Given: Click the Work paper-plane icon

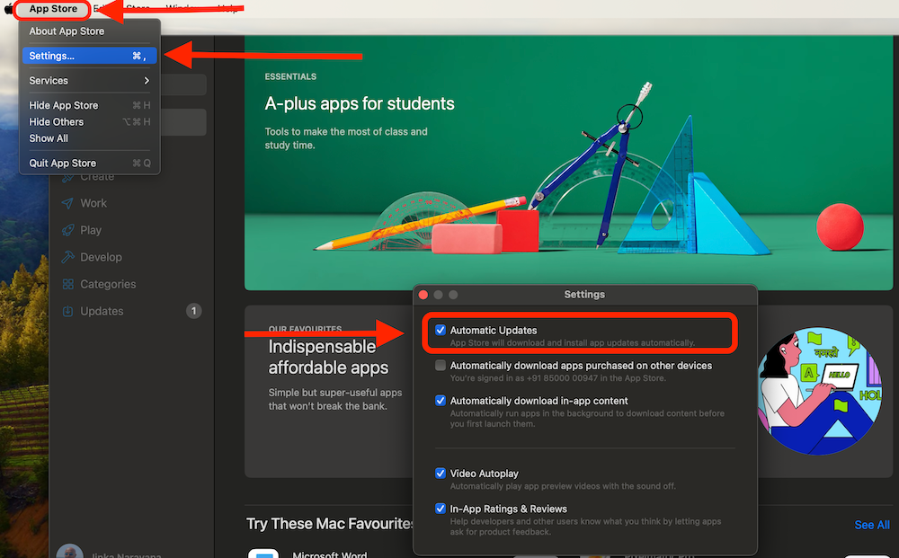Looking at the screenshot, I should 67,203.
